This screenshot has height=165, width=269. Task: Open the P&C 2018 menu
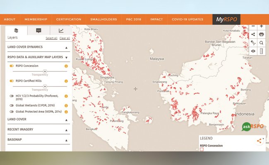pos(134,19)
